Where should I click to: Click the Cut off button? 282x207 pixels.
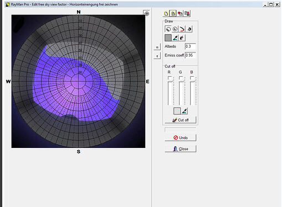point(181,120)
